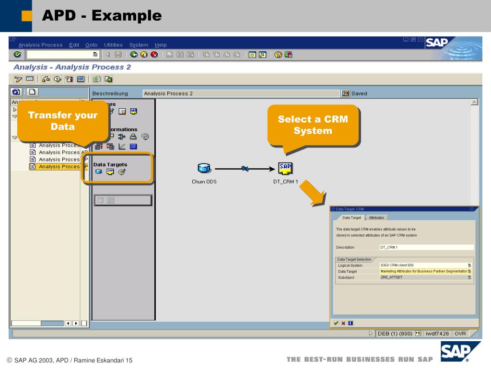Open the Analysis Process menu
The image size is (491, 368).
pyautogui.click(x=40, y=45)
